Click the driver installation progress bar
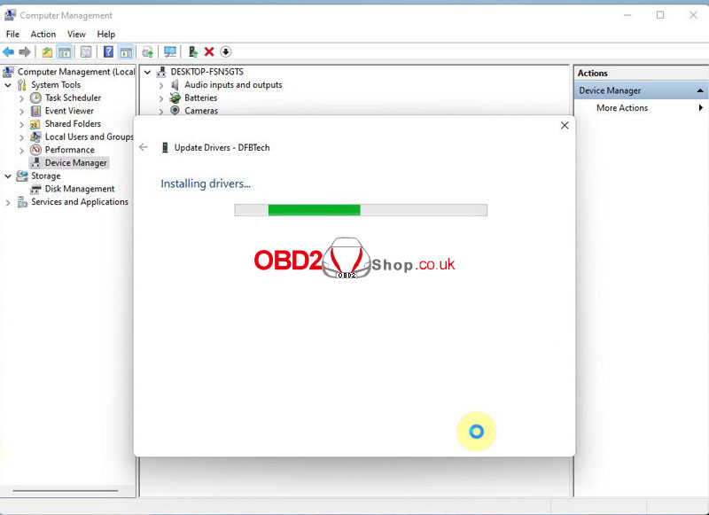Viewport: 709px width, 515px height. pyautogui.click(x=360, y=210)
